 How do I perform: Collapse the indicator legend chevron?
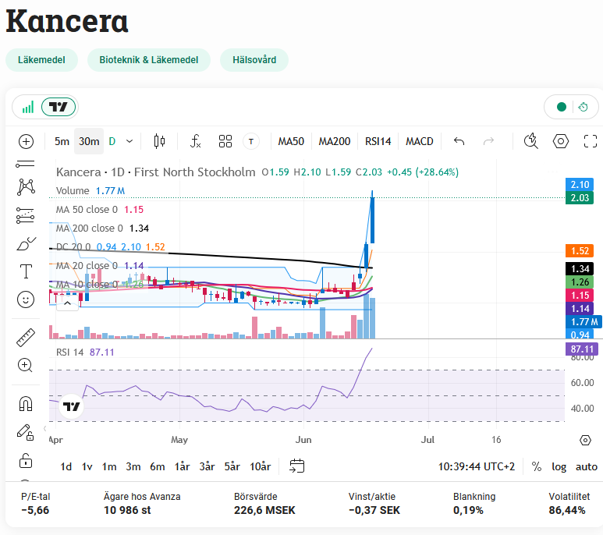(x=67, y=303)
